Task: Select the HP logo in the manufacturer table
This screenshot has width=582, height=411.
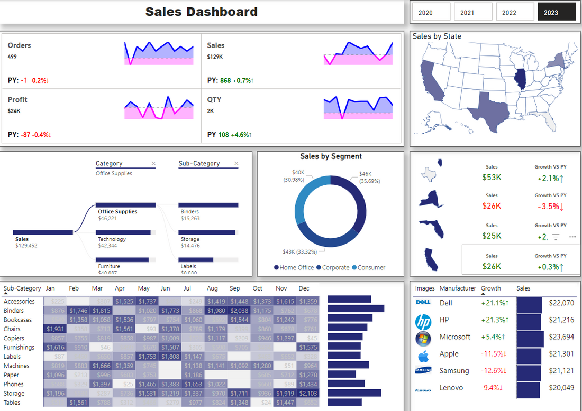Action: (x=423, y=322)
